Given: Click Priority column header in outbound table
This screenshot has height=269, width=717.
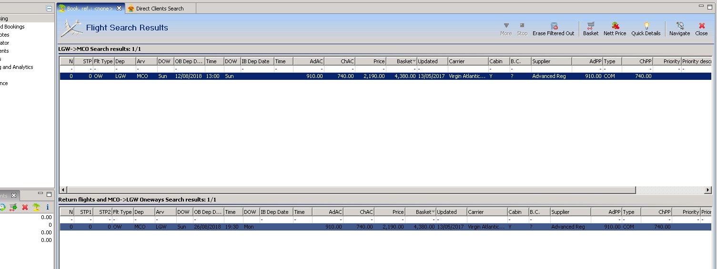Looking at the screenshot, I should coord(666,61).
